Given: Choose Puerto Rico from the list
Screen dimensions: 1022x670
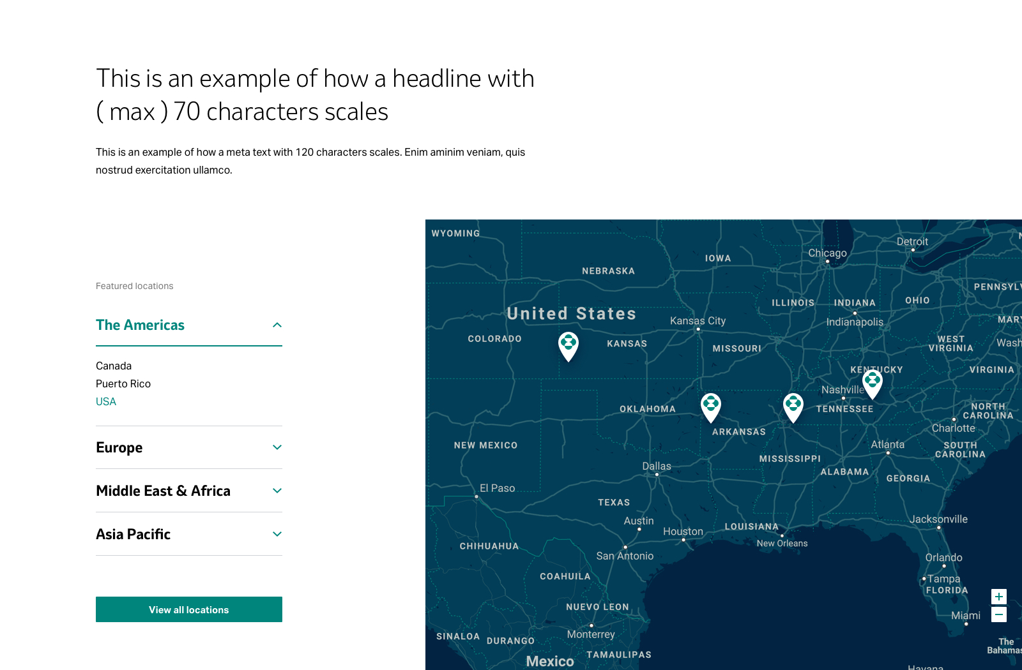Looking at the screenshot, I should tap(123, 384).
